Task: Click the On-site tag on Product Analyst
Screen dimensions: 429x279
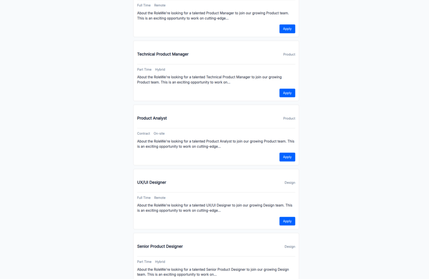Action: (x=159, y=133)
